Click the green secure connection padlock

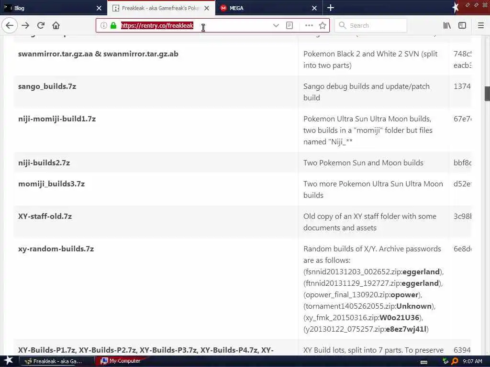tap(113, 26)
